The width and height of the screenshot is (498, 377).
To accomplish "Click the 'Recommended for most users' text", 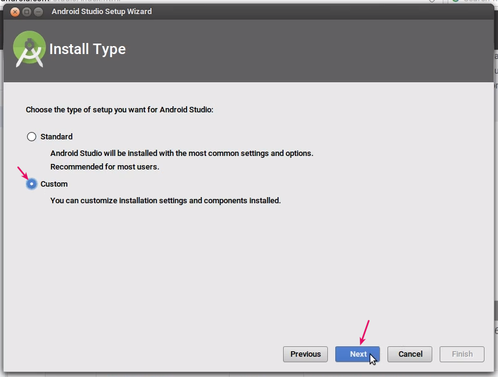I will coord(104,166).
